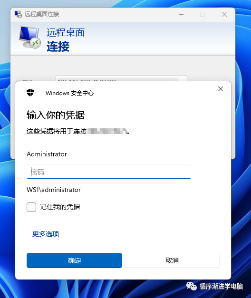Click the computer address field behind the dialog
The image size is (251, 298).
pos(121,78)
